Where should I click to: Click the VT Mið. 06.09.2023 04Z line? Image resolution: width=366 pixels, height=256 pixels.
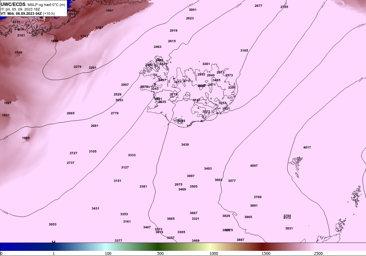pyautogui.click(x=27, y=13)
